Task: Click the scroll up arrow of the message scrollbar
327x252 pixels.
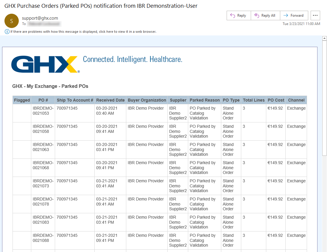Action: [x=324, y=38]
